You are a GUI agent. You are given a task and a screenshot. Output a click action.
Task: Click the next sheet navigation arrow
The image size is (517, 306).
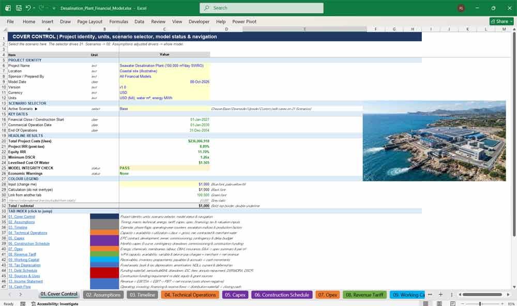point(21,295)
